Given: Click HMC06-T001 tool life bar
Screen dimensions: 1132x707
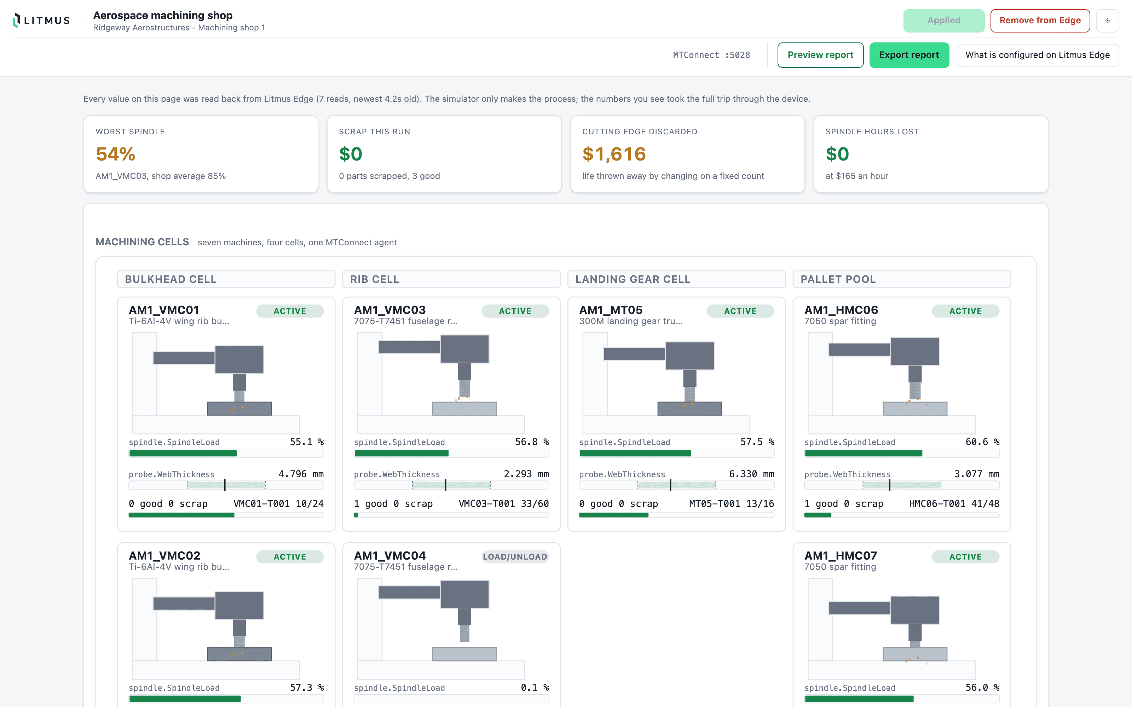Looking at the screenshot, I should pyautogui.click(x=902, y=515).
